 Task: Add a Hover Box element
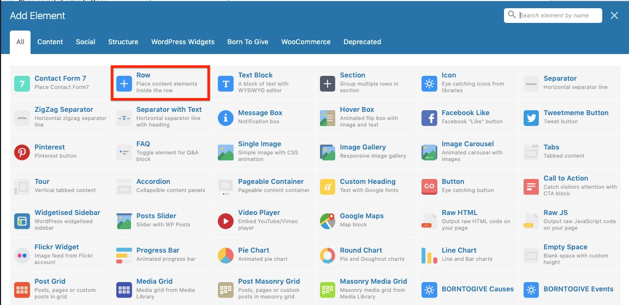coord(367,117)
